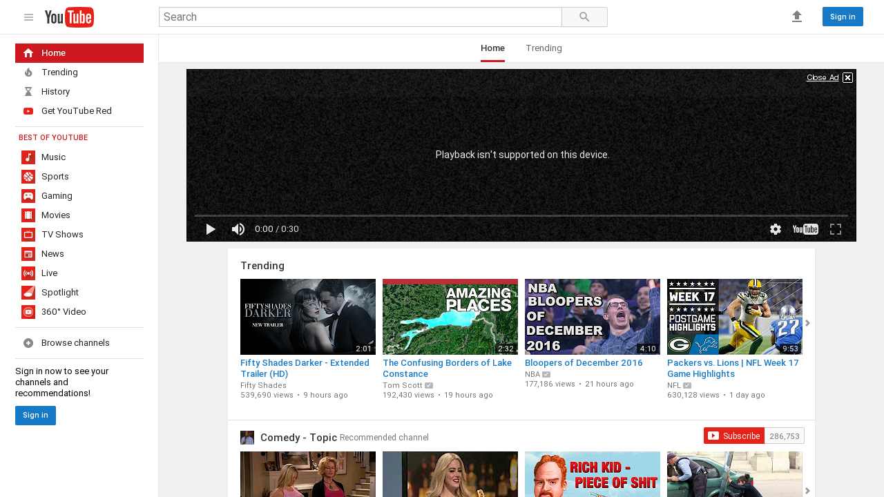Click the Music note icon
The image size is (884, 497).
point(28,157)
